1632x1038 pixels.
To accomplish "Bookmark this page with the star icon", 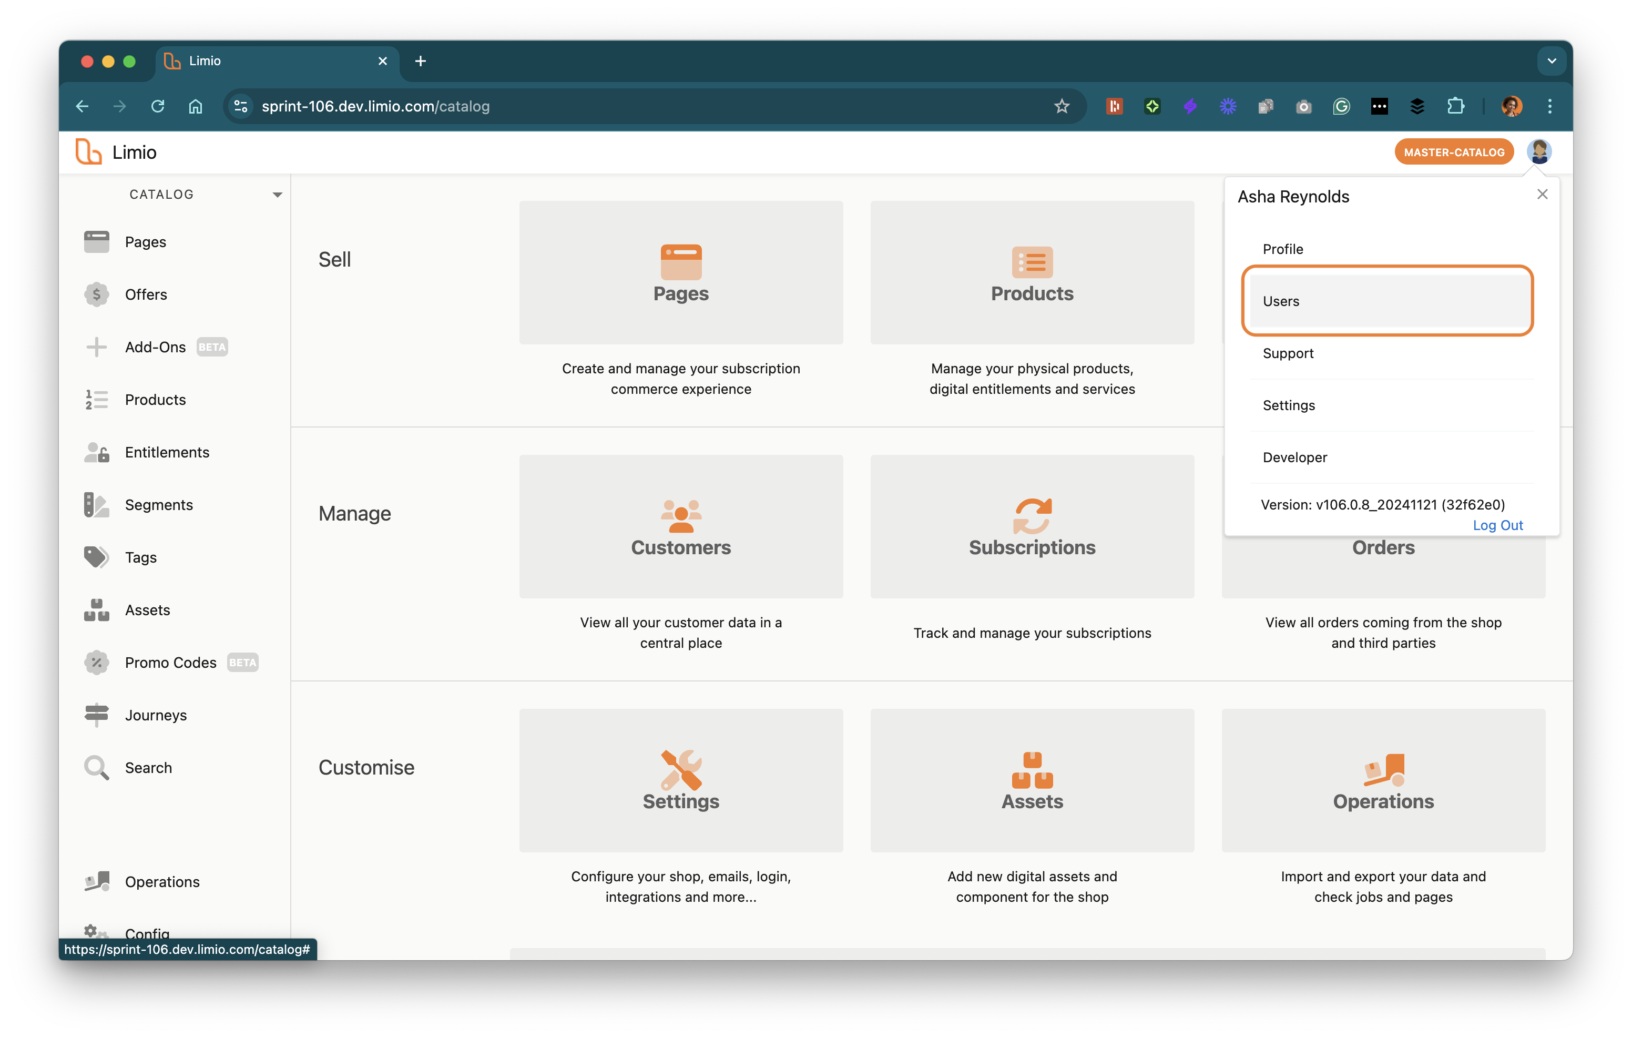I will coord(1062,106).
